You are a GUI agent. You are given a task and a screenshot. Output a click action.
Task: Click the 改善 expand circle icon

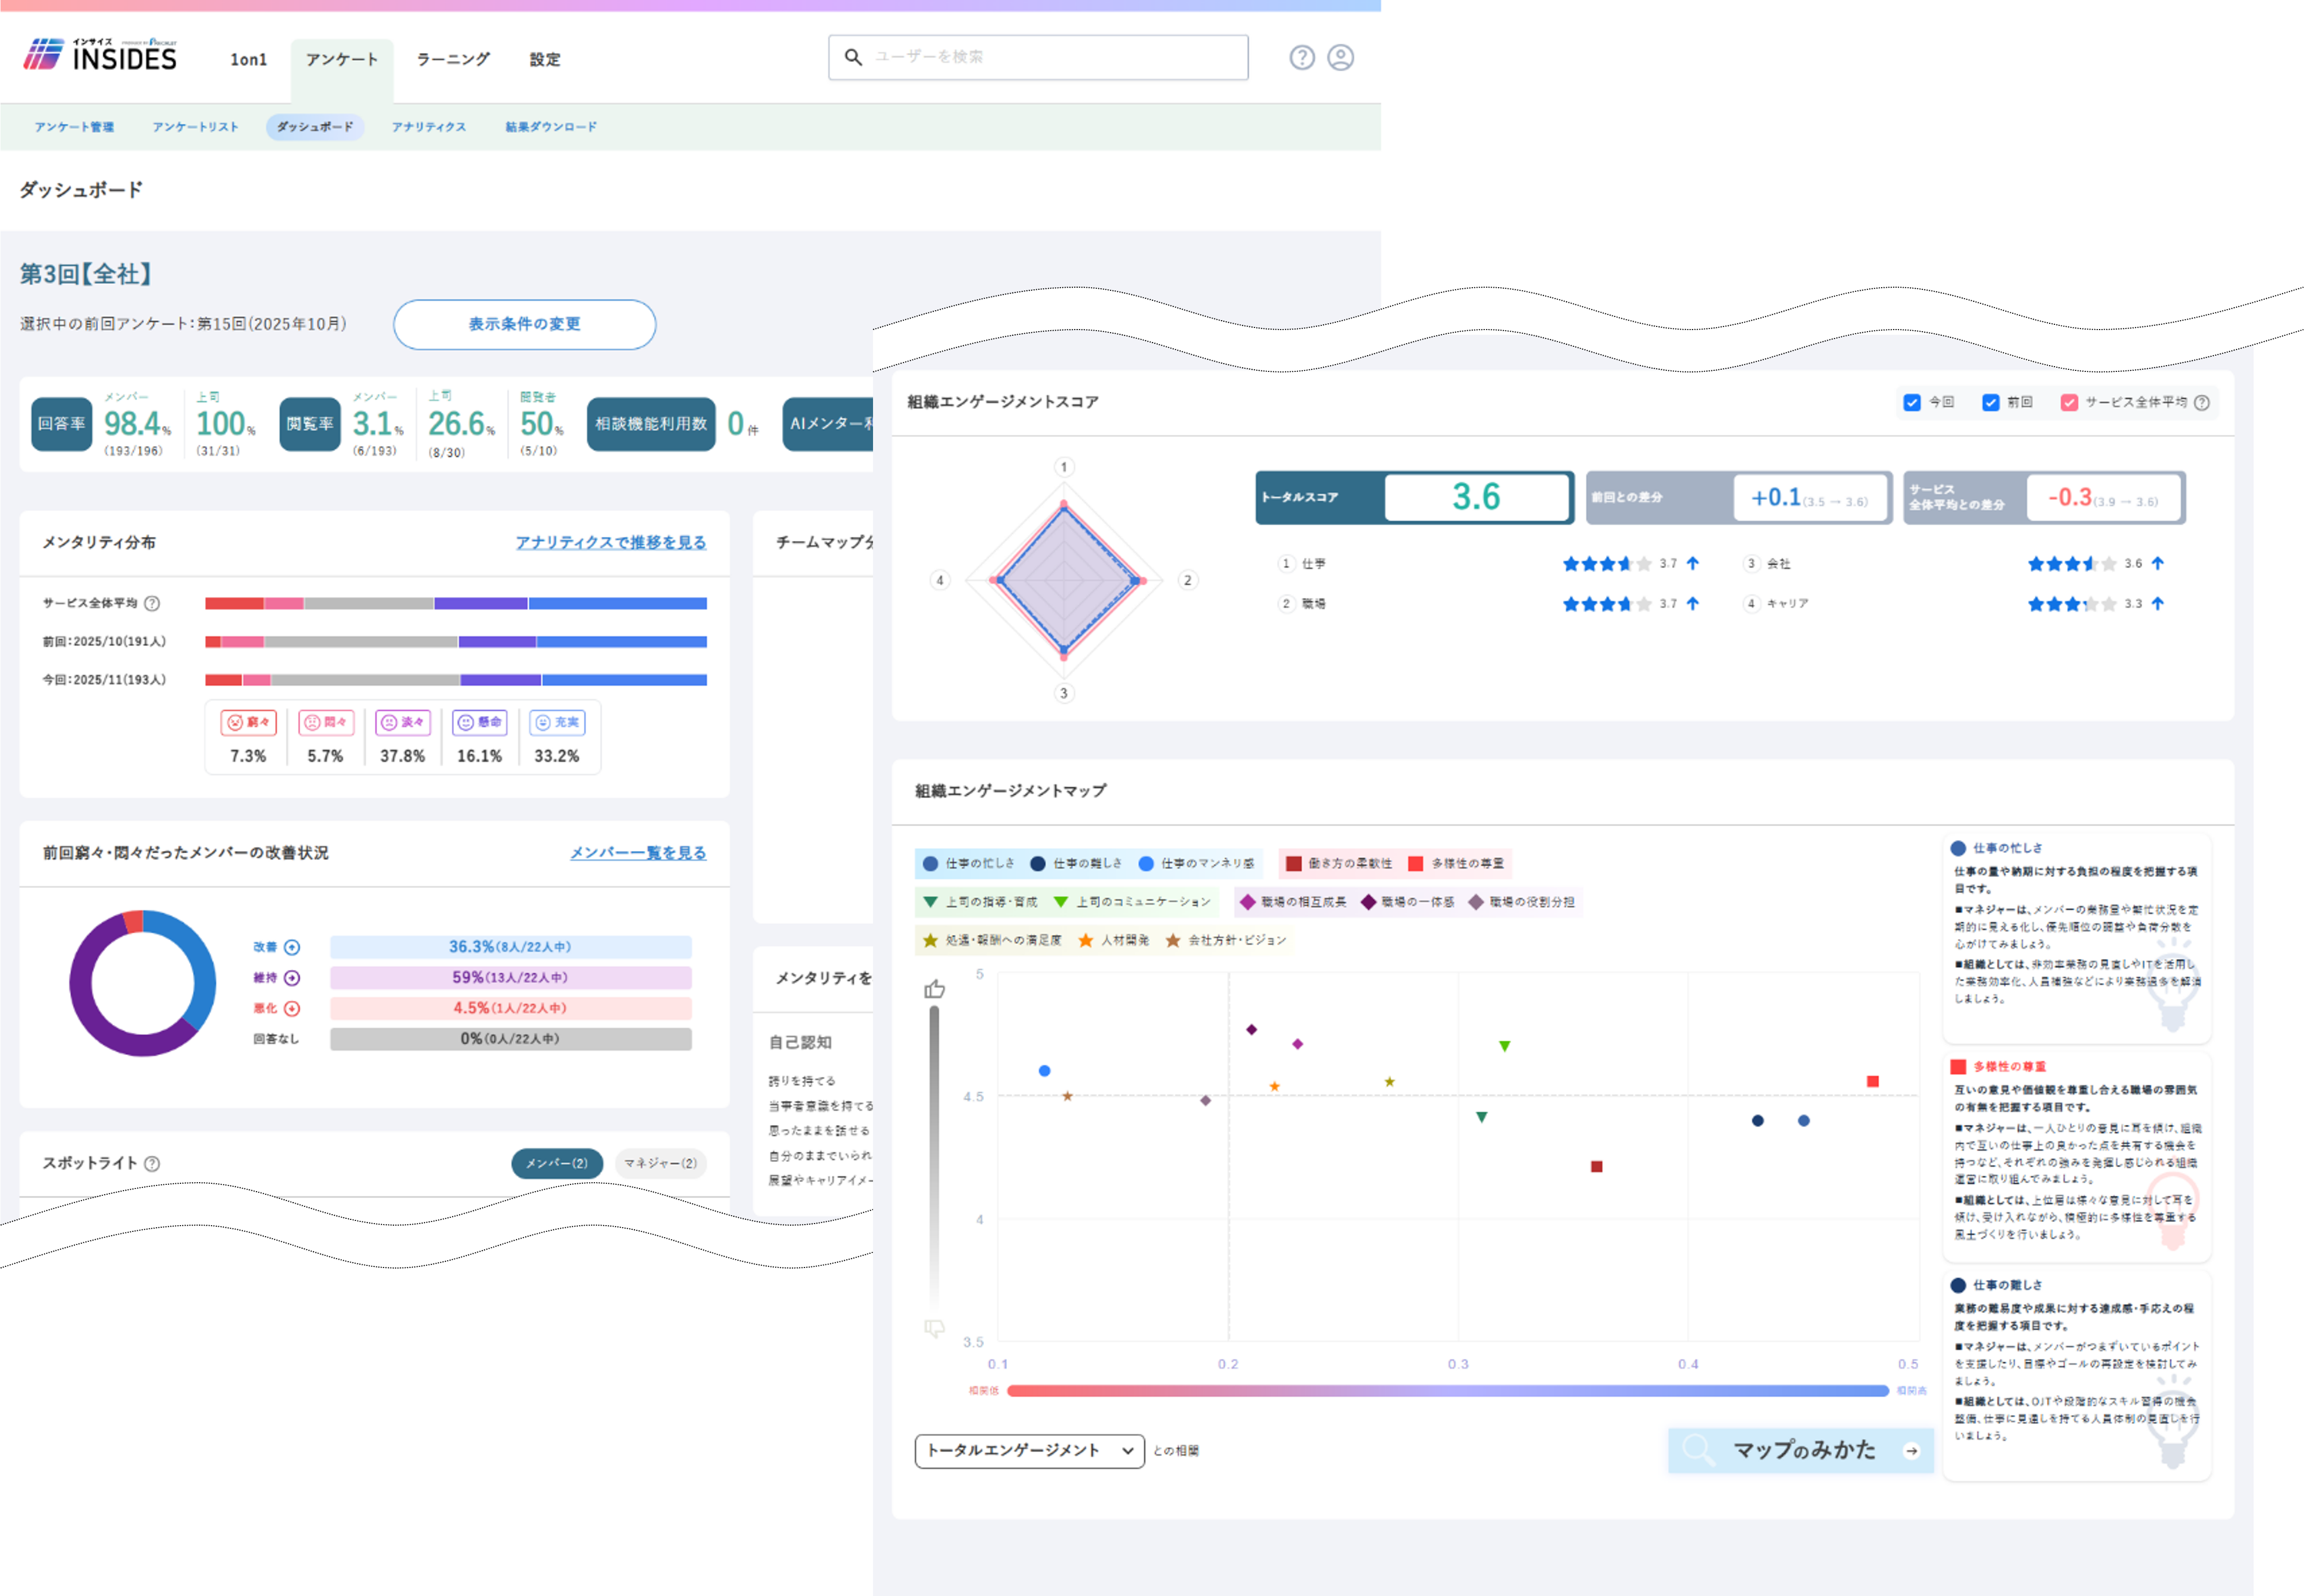(x=292, y=947)
